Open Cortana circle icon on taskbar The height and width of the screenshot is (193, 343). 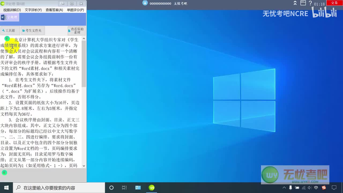(x=111, y=188)
